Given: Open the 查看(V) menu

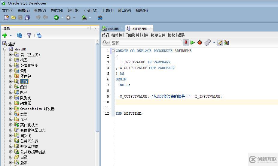Looking at the screenshot, I should [x=40, y=11].
